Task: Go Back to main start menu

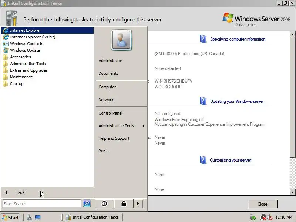Action: (x=47, y=192)
